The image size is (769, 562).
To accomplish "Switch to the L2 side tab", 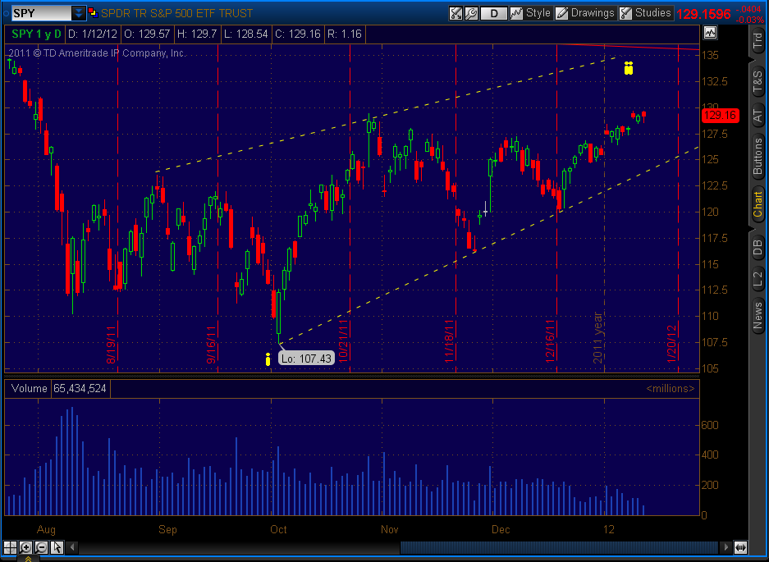I will pos(758,278).
